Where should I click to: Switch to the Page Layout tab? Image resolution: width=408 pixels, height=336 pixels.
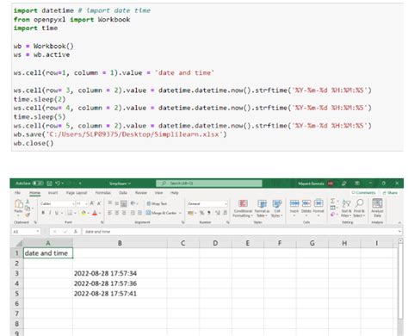tap(77, 193)
